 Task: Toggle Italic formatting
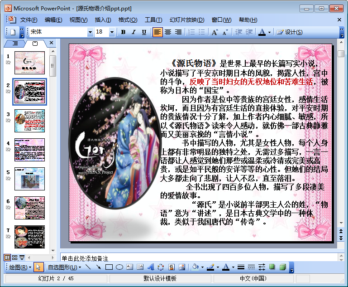click(x=133, y=32)
